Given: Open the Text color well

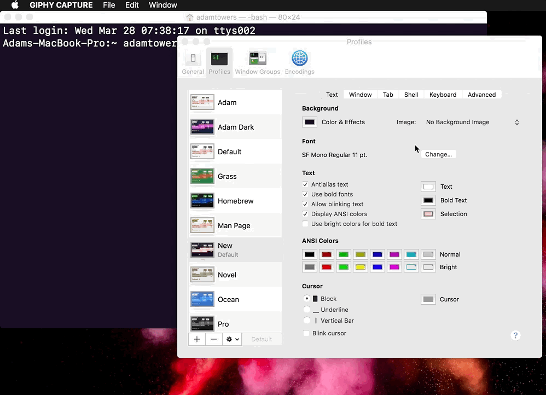Looking at the screenshot, I should click(x=428, y=187).
